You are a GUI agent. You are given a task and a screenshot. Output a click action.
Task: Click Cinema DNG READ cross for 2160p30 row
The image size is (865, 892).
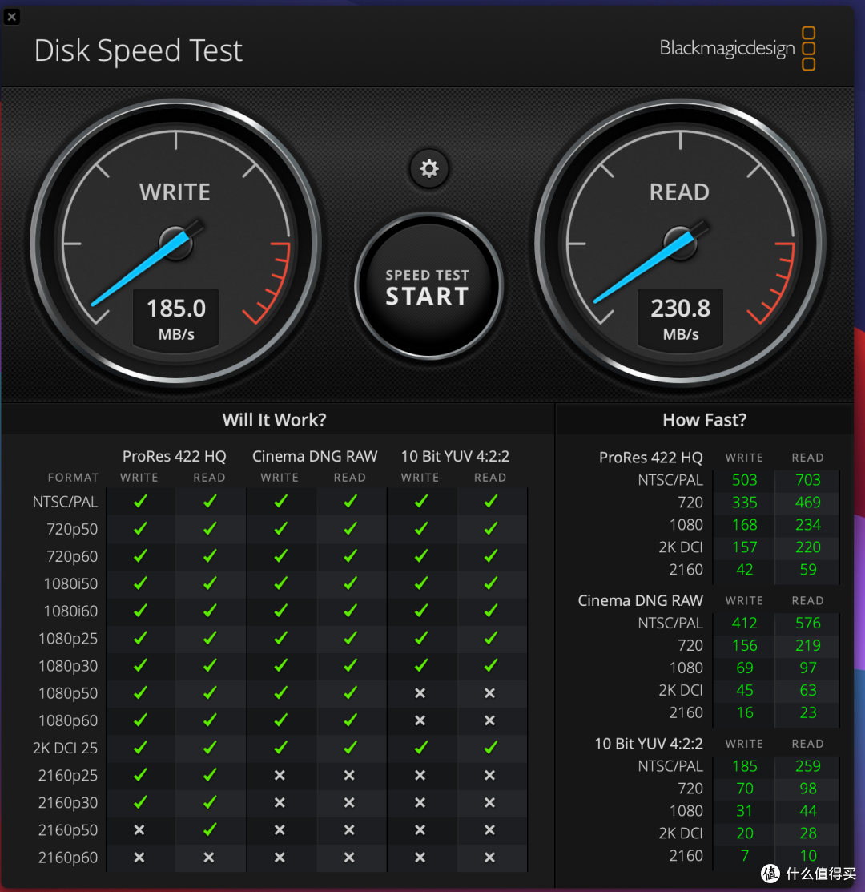click(x=349, y=803)
